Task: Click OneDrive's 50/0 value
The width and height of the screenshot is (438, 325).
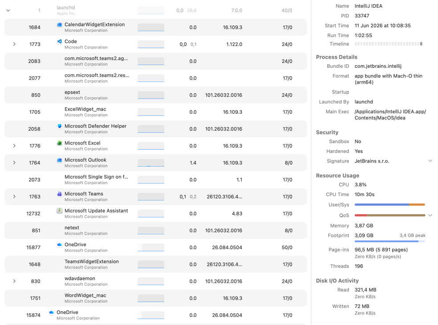Action: [x=287, y=247]
